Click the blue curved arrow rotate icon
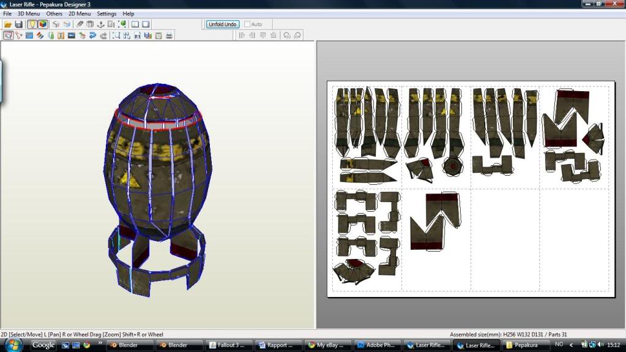This screenshot has height=352, width=626. (92, 36)
